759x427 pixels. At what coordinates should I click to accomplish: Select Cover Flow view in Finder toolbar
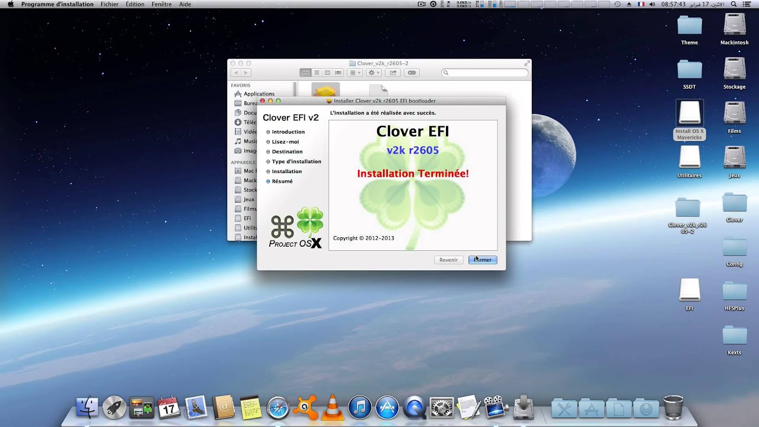[338, 72]
